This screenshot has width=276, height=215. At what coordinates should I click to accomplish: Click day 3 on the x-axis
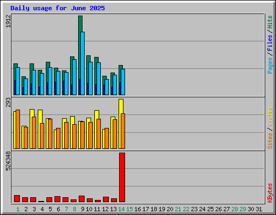click(x=34, y=209)
